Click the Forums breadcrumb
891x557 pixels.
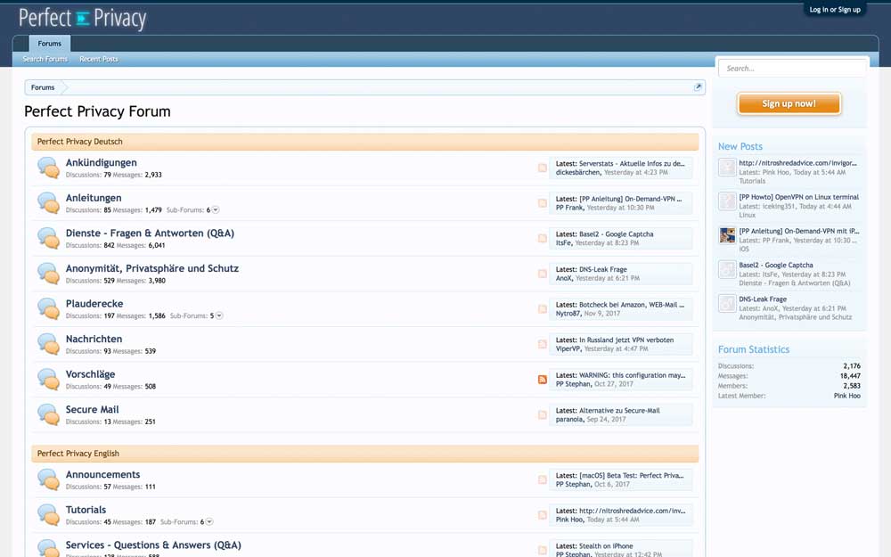(43, 87)
